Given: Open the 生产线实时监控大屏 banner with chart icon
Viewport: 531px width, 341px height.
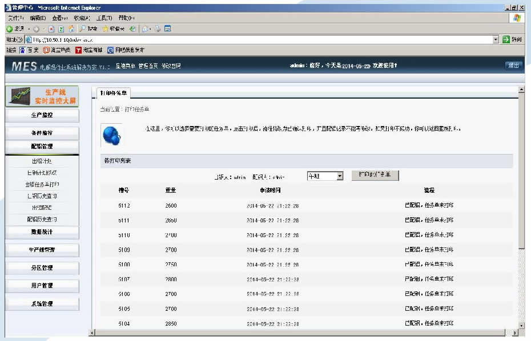Looking at the screenshot, I should point(42,96).
